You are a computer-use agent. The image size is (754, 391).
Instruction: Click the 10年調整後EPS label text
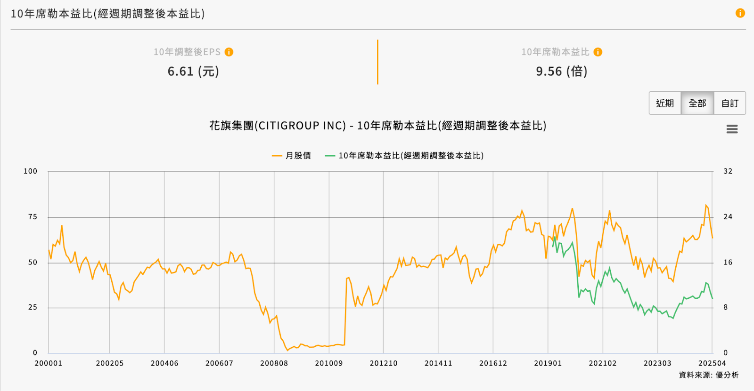[x=187, y=52]
